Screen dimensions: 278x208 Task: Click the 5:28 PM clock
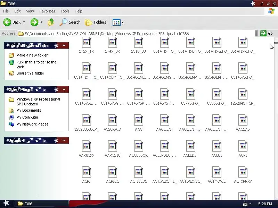[265, 204]
